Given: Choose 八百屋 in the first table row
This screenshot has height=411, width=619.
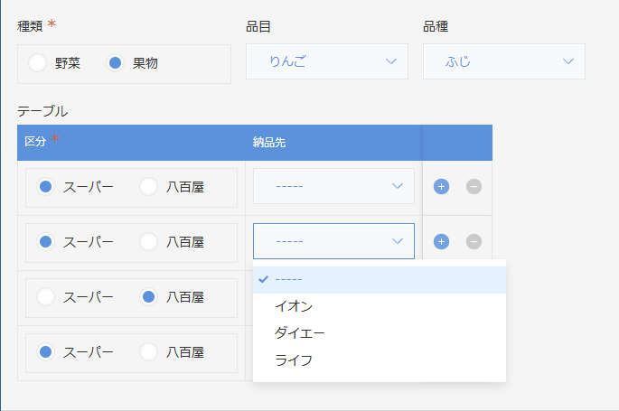Looking at the screenshot, I should click(149, 187).
